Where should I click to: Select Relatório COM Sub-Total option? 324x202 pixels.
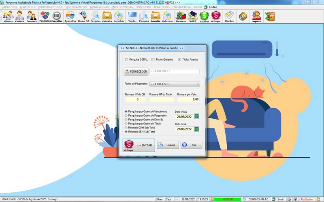click(x=126, y=128)
